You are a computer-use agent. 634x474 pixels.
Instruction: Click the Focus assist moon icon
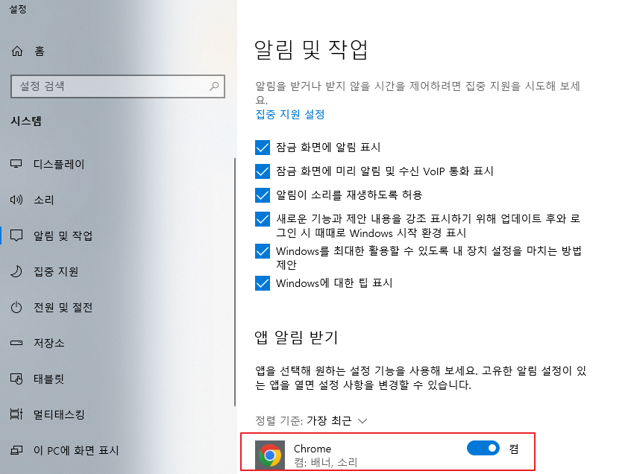tap(16, 271)
